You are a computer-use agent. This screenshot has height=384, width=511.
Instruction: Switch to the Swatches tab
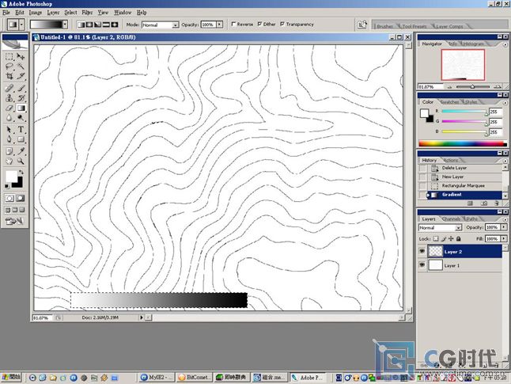(x=449, y=102)
